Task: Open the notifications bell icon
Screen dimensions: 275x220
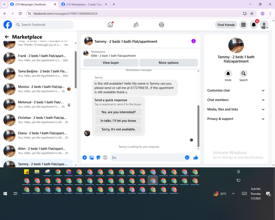Action: 254,25
